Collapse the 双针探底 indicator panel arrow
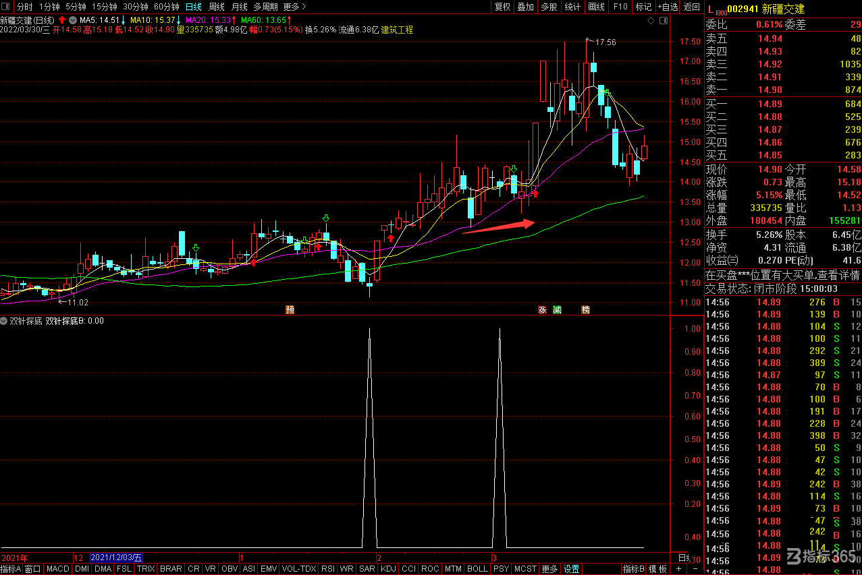Image resolution: width=862 pixels, height=575 pixels. (x=5, y=321)
